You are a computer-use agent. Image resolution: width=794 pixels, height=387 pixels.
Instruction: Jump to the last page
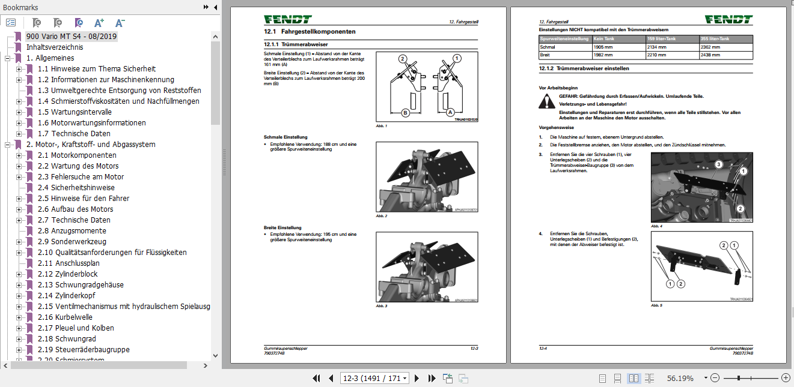[432, 378]
